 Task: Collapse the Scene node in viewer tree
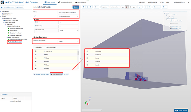tap(165, 13)
